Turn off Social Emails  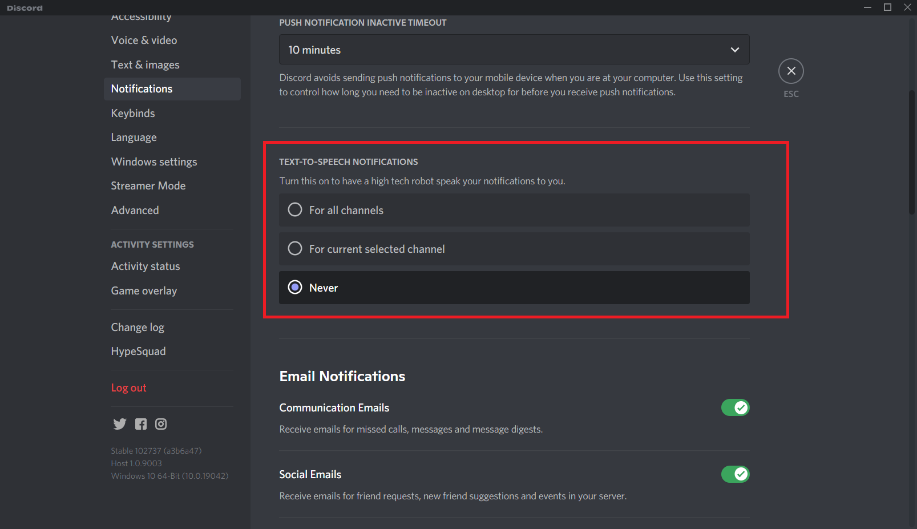pyautogui.click(x=735, y=474)
